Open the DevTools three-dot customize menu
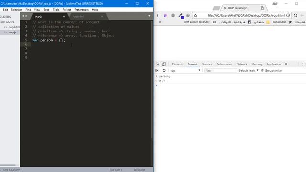Viewport: 306px width, 172px height. click(303, 64)
